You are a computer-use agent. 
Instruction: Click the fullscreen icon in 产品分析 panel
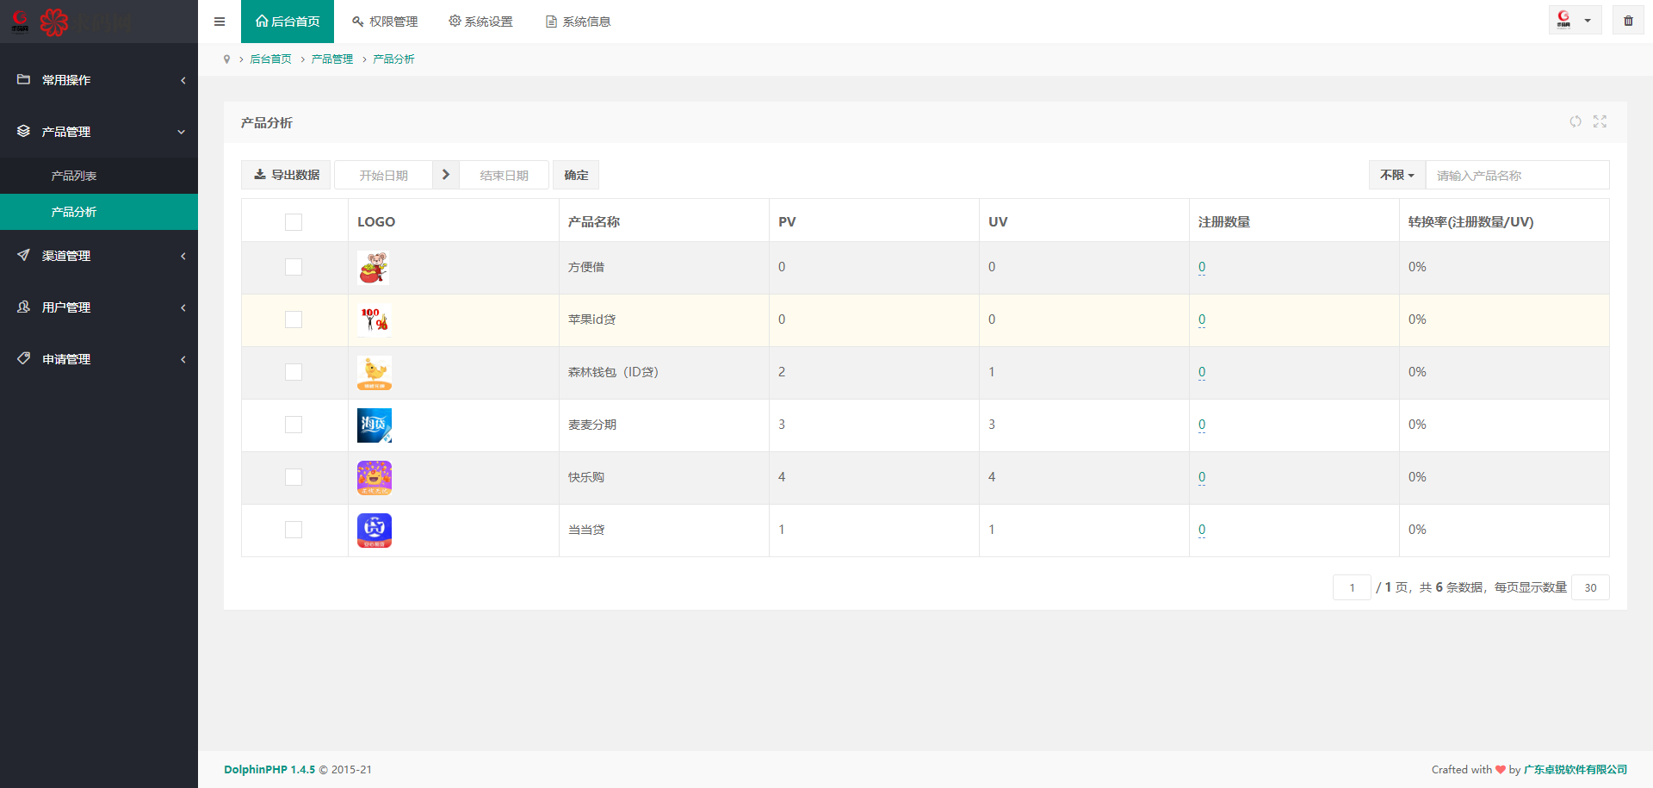1600,121
